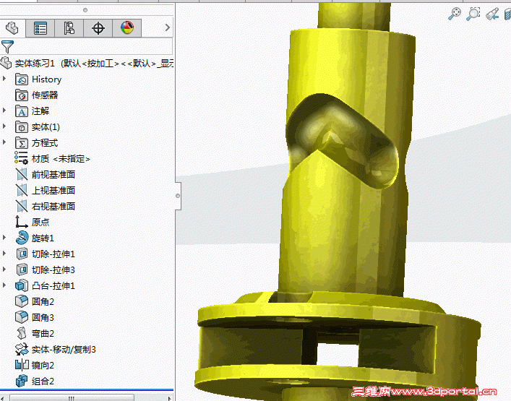The image size is (511, 401).
Task: Click 实体-移动/复制3 text label
Action: 64,349
